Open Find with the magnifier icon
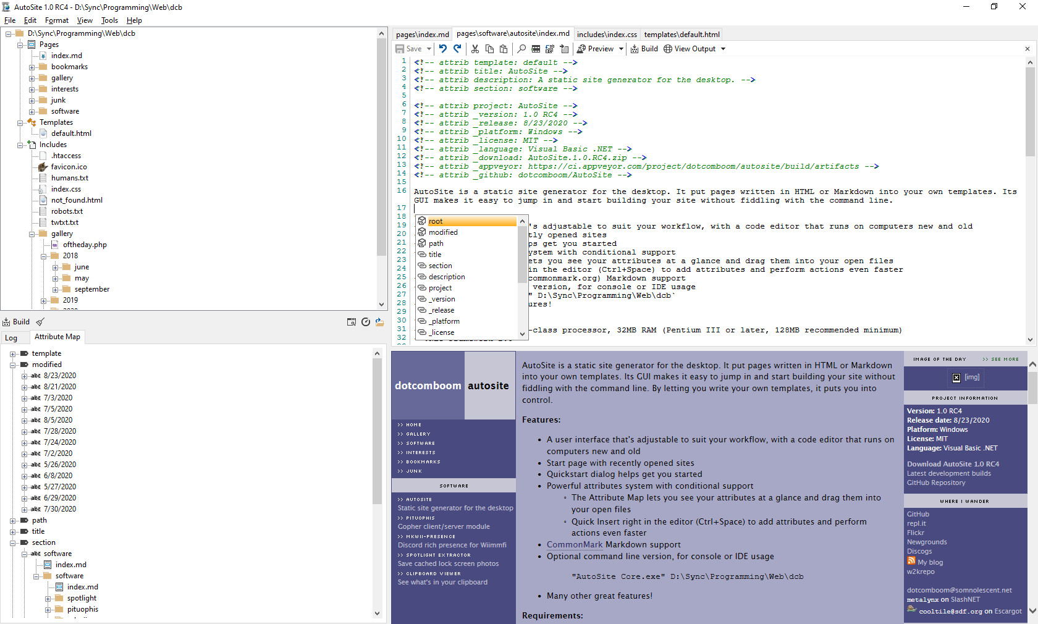The width and height of the screenshot is (1038, 624). 521,49
